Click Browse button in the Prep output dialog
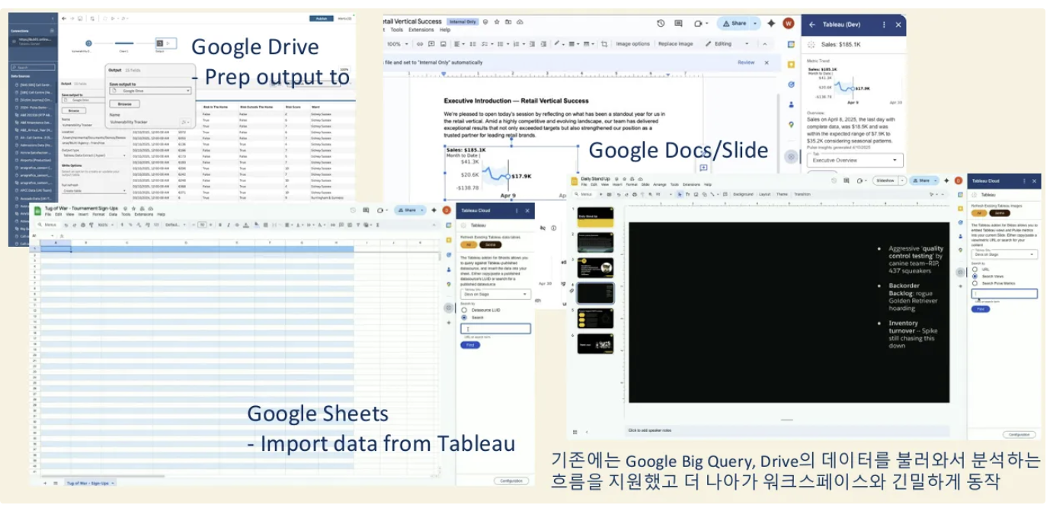Viewport: 1050px width, 505px height. tap(124, 104)
